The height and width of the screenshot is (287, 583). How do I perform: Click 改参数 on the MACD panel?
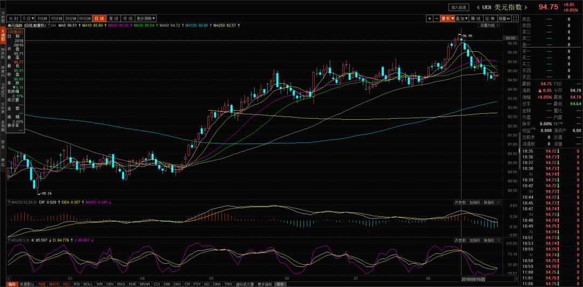point(460,202)
